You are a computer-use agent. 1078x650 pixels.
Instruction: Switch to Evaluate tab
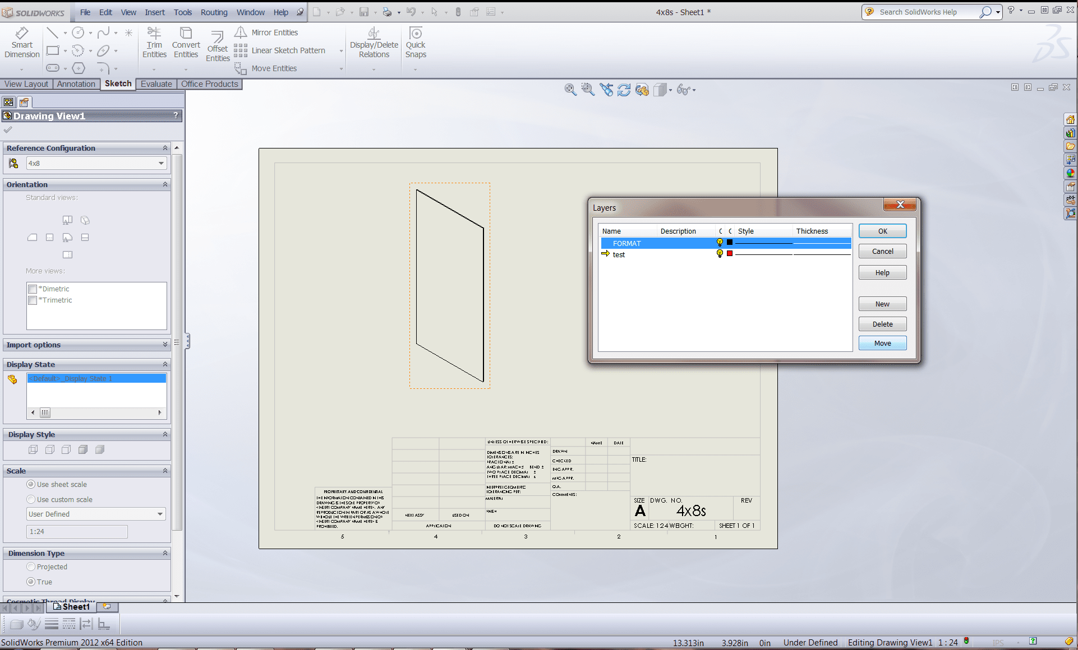[x=156, y=84]
